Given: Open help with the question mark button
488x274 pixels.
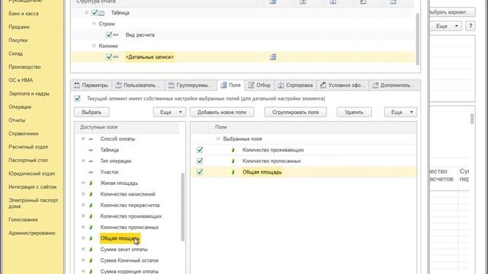Looking at the screenshot, I should coord(470,26).
